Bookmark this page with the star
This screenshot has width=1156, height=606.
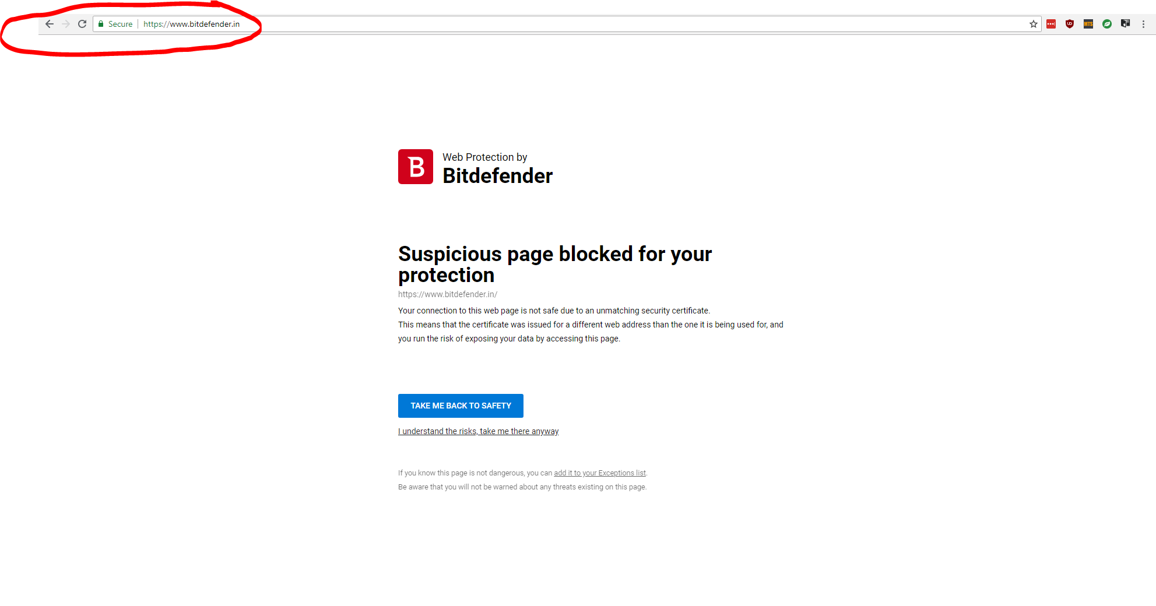1034,24
